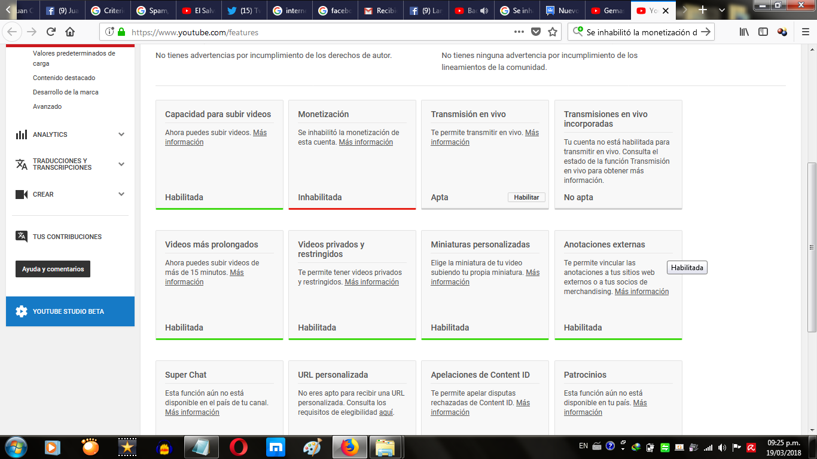Open 'Más información' under Anotaciones externas
817x459 pixels.
(x=642, y=292)
